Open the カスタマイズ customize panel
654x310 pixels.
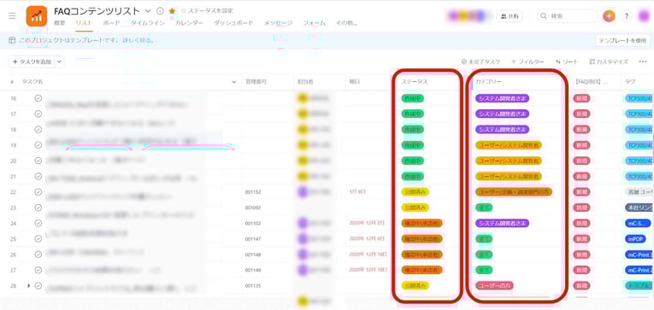pyautogui.click(x=609, y=61)
